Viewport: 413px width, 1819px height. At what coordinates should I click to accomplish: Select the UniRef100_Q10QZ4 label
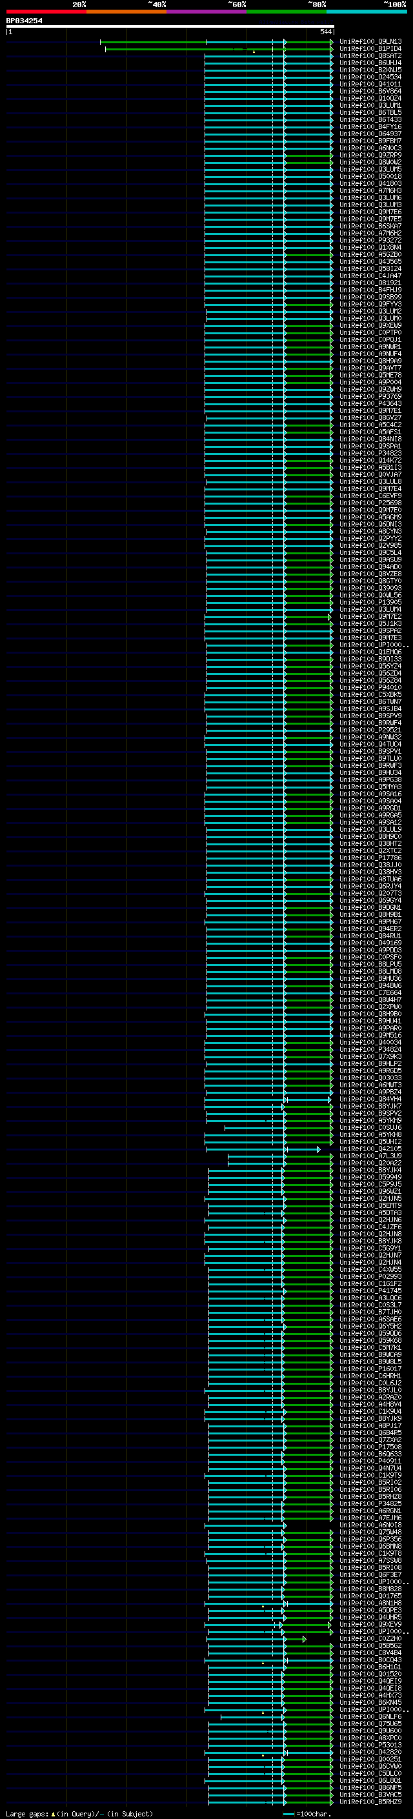[x=370, y=98]
